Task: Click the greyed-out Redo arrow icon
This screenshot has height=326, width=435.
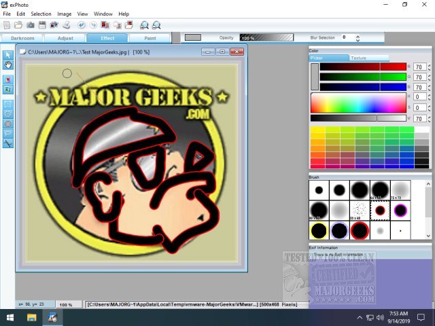Action: pyautogui.click(x=94, y=25)
